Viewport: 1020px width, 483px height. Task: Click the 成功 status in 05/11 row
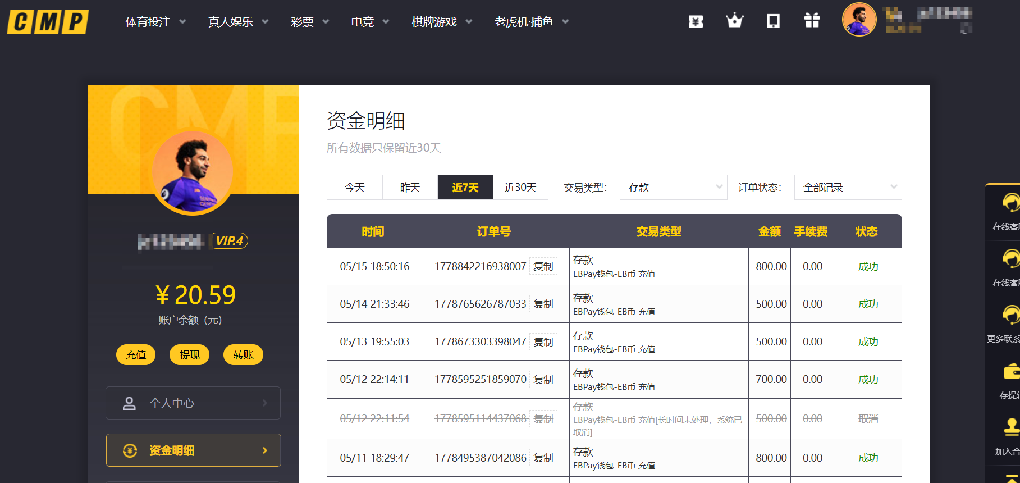tap(868, 458)
